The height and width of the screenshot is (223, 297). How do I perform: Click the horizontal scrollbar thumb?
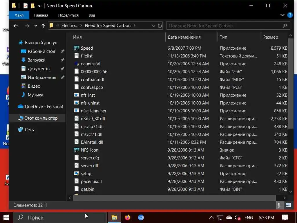(174, 198)
